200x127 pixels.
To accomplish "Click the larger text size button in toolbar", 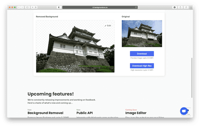I will 36,7.
